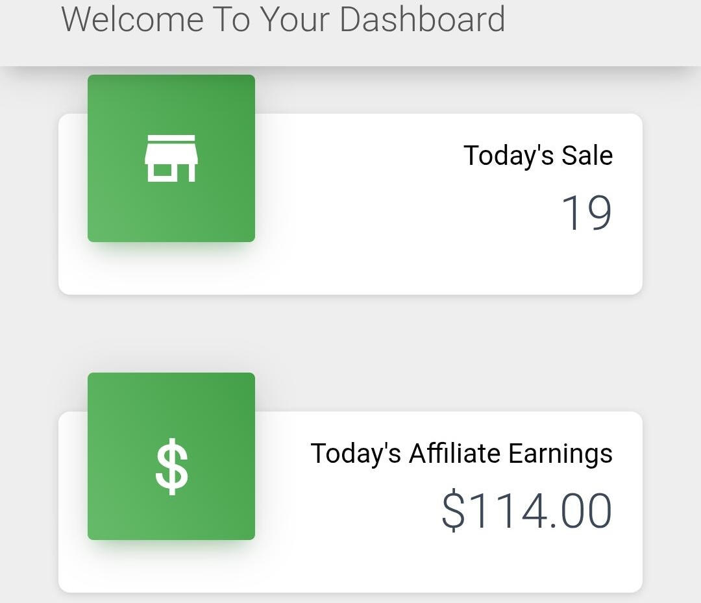The height and width of the screenshot is (603, 701).
Task: Click the sales count 19
Action: (586, 214)
